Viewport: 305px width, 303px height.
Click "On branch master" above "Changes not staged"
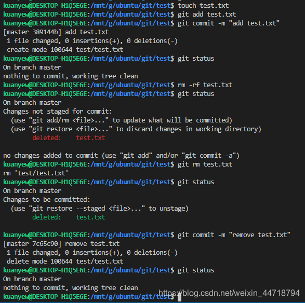click(32, 103)
